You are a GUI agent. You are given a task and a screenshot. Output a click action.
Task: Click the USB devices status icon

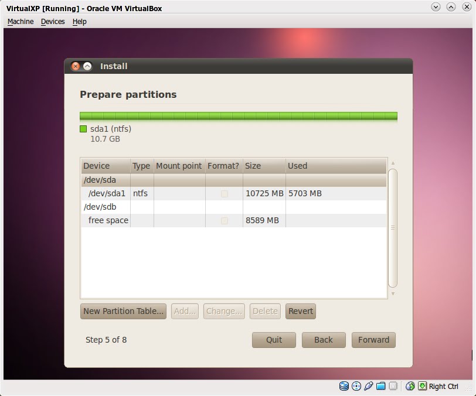368,386
